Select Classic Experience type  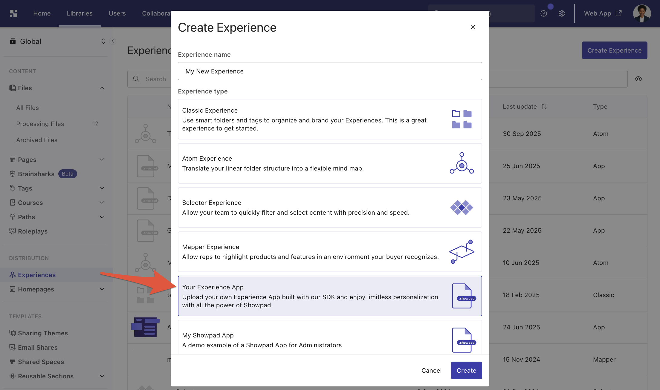click(330, 119)
